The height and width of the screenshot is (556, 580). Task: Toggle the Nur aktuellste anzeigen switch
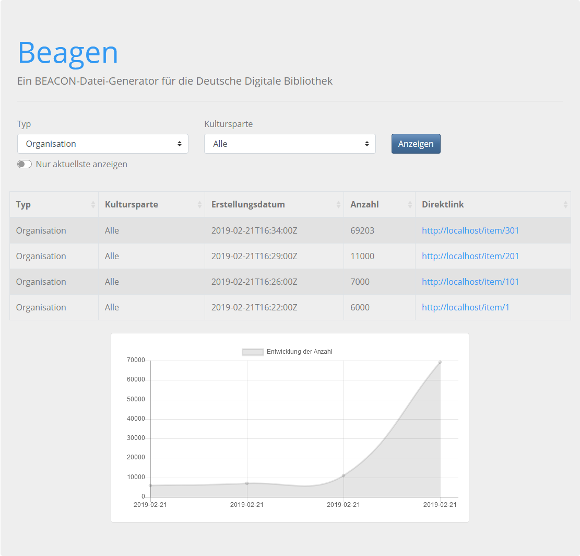click(25, 164)
